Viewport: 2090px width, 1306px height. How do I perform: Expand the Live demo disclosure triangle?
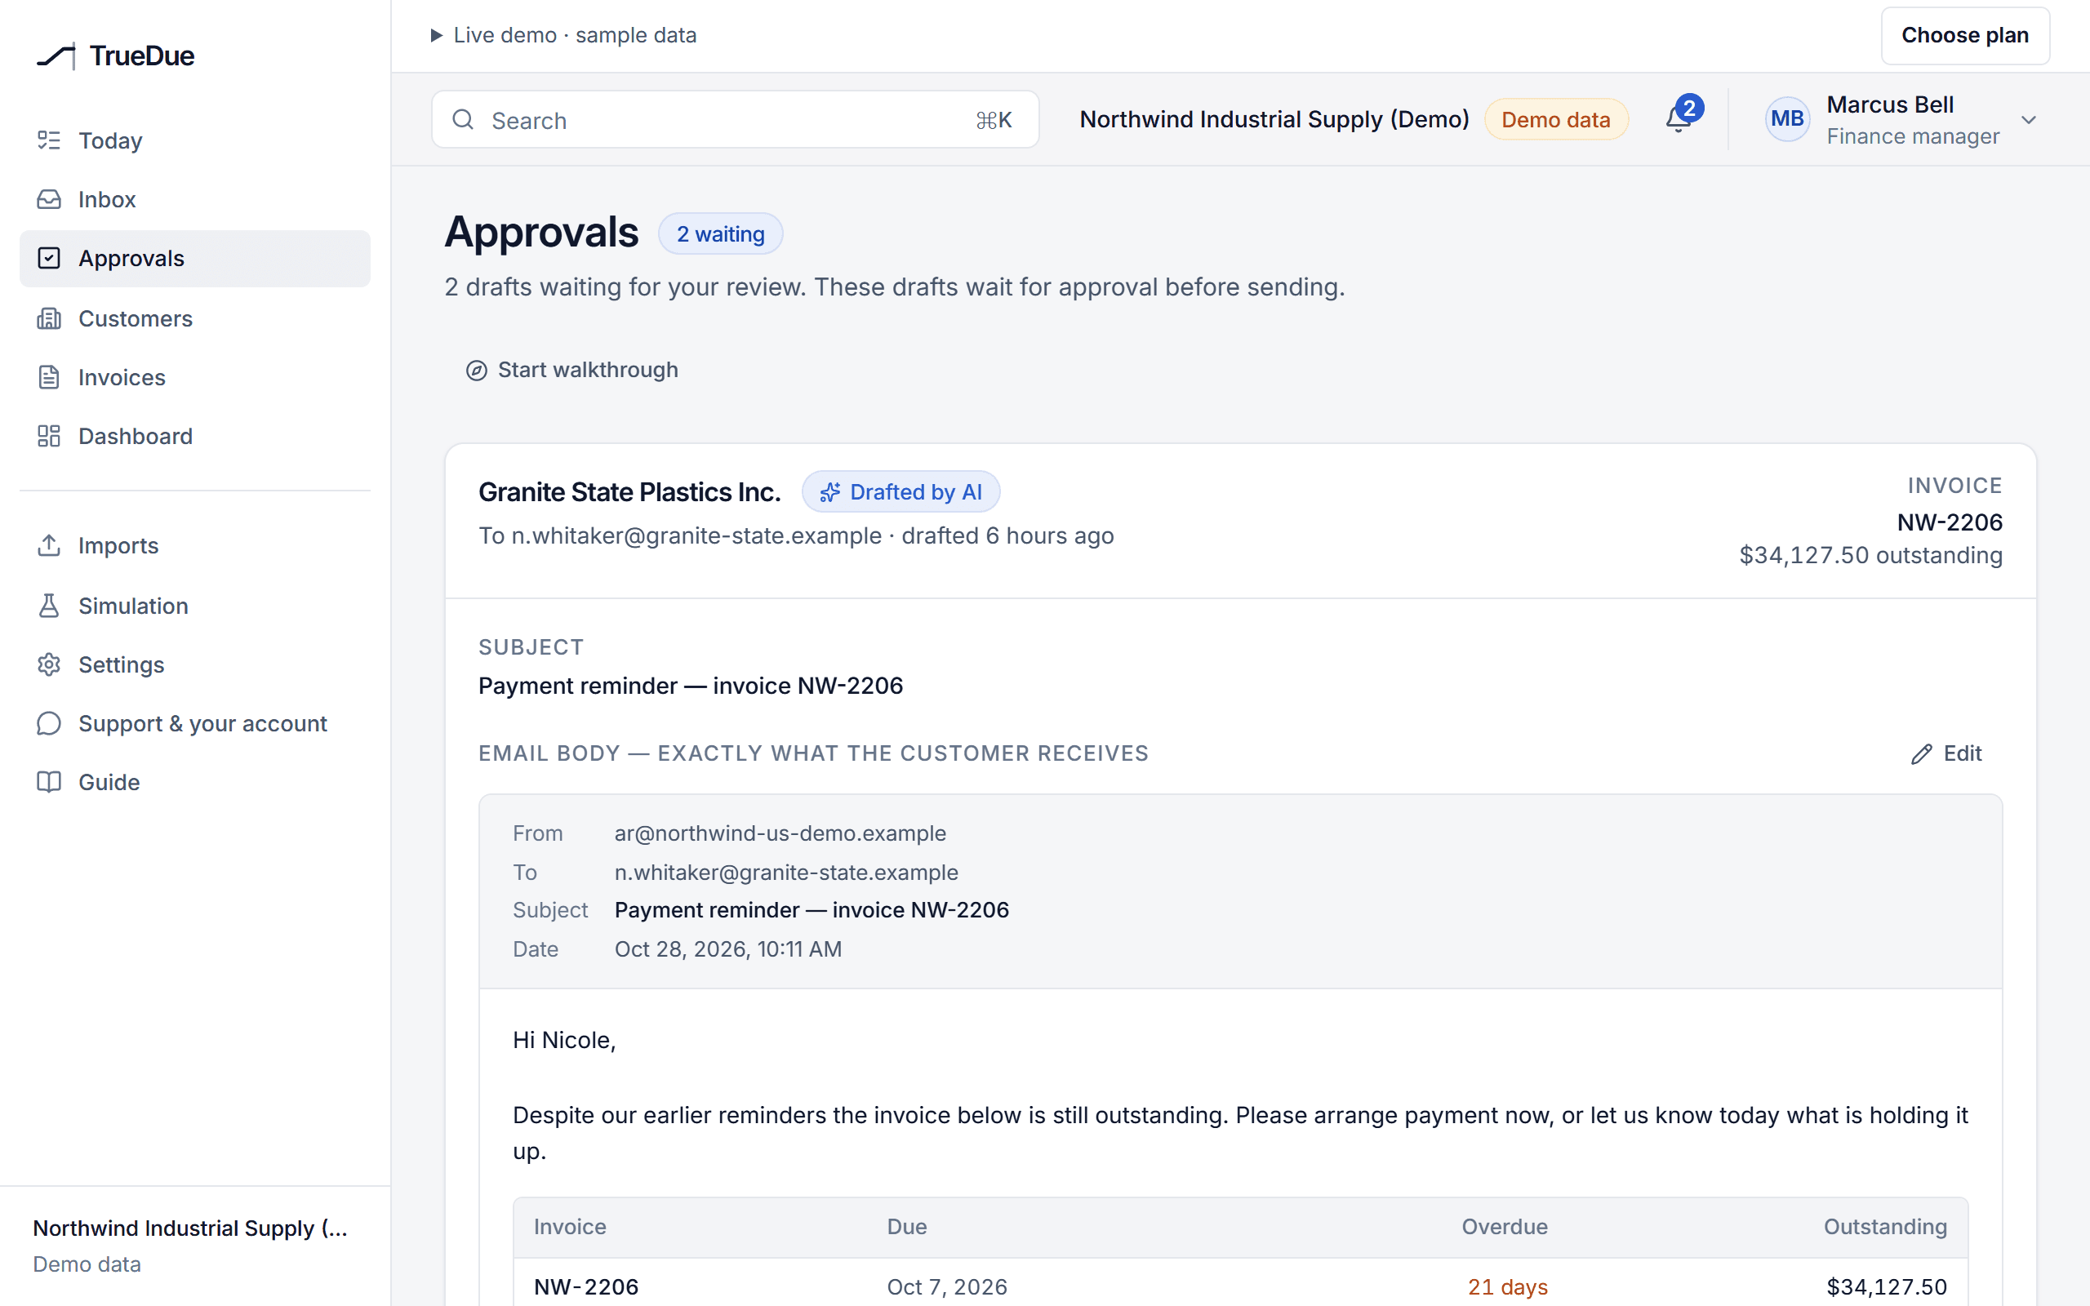tap(436, 35)
